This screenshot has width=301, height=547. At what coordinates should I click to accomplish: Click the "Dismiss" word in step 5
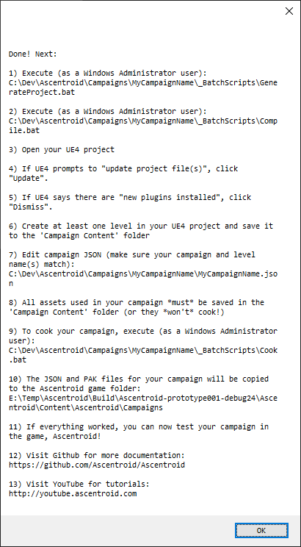(31, 207)
